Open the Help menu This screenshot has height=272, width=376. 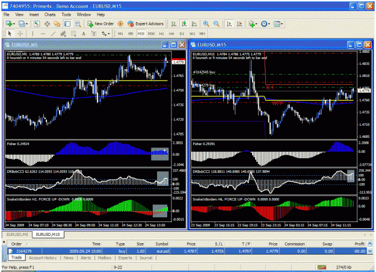pos(100,14)
